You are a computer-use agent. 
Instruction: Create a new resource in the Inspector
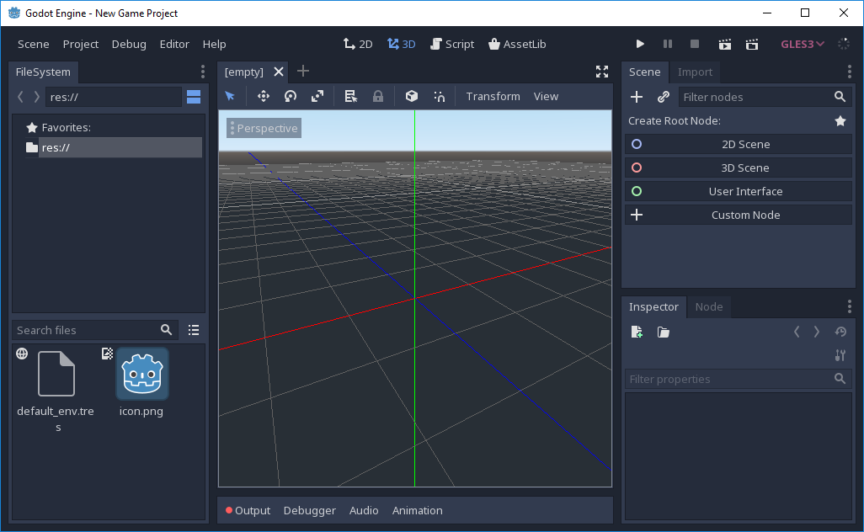(637, 332)
